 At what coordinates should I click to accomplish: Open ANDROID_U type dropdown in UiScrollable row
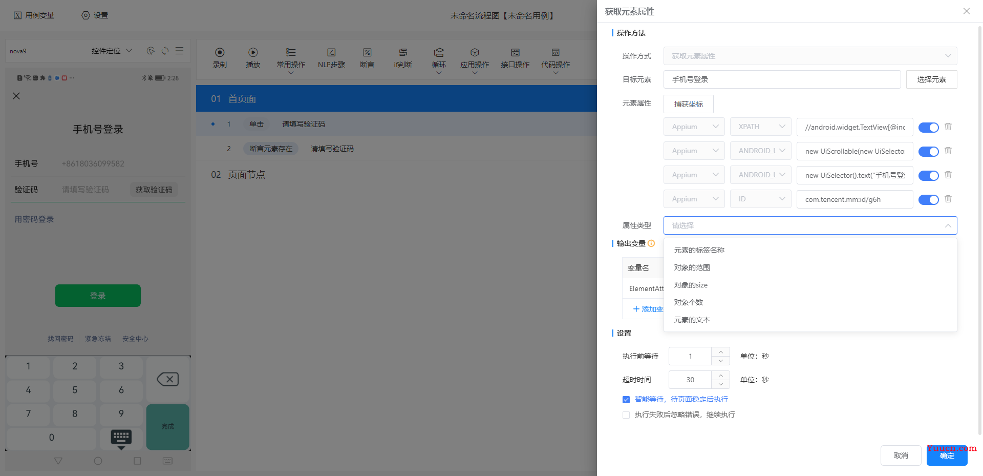coord(760,151)
